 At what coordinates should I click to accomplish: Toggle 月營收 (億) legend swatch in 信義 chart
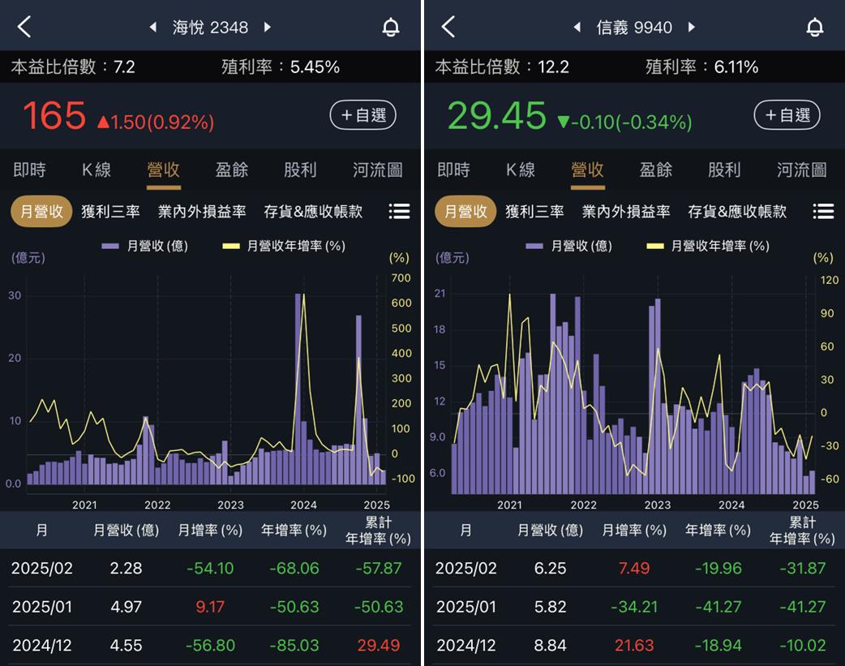point(534,246)
